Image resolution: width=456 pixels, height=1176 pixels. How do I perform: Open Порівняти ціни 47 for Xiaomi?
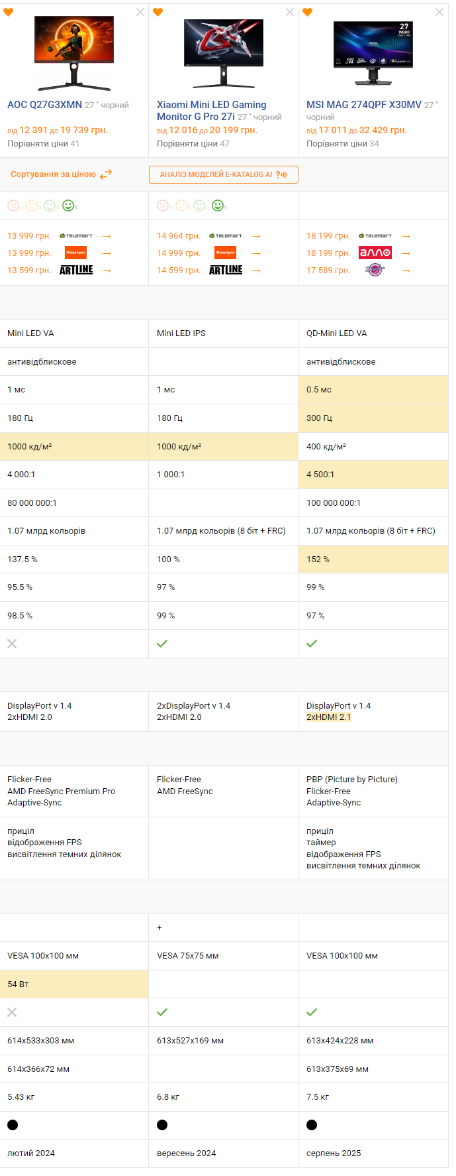pos(193,144)
